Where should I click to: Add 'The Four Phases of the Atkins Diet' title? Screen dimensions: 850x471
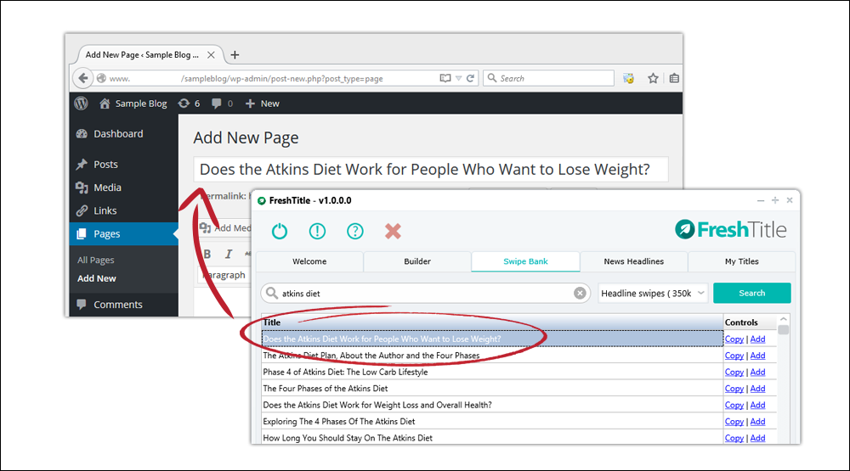(x=758, y=389)
